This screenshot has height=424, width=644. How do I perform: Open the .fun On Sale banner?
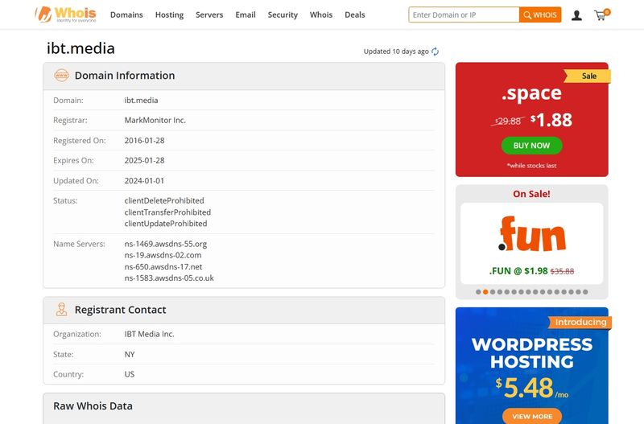pyautogui.click(x=532, y=243)
